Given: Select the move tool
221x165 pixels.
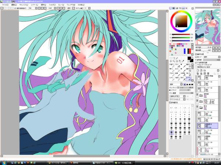Looking at the screenshot, I should coord(171,61).
